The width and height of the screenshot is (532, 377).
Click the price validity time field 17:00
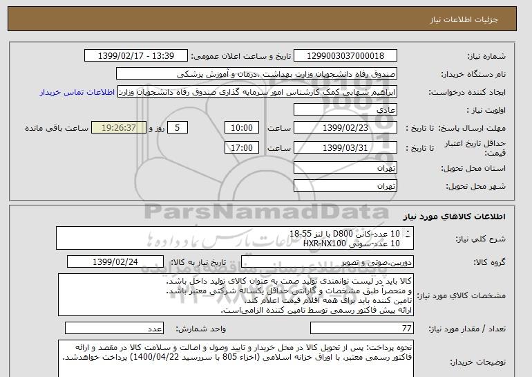pyautogui.click(x=242, y=147)
